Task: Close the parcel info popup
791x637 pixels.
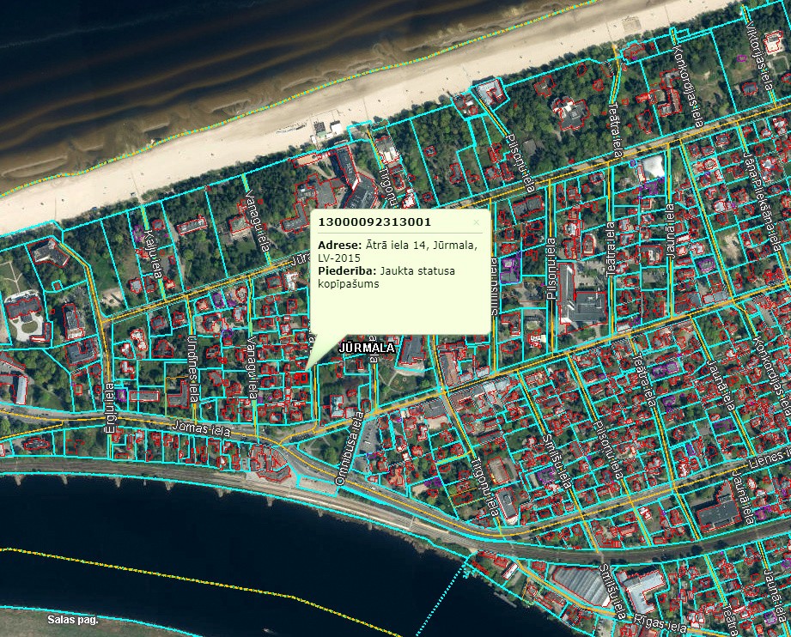Action: (x=477, y=221)
